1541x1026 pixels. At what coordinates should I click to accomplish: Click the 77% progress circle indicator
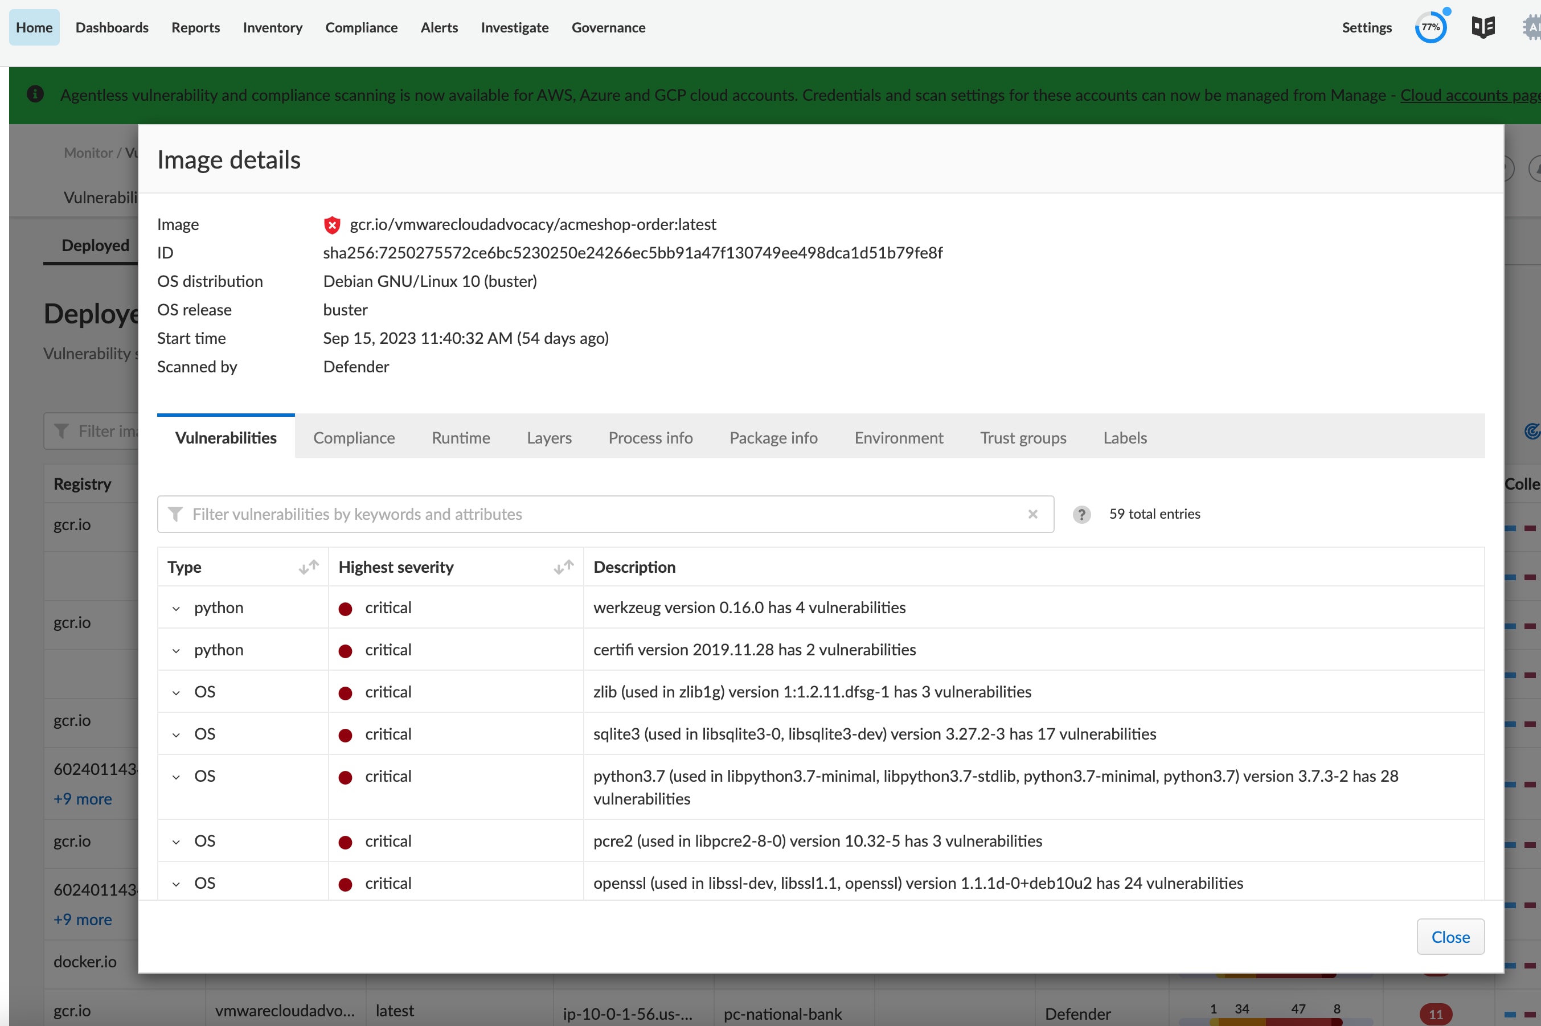[1431, 27]
